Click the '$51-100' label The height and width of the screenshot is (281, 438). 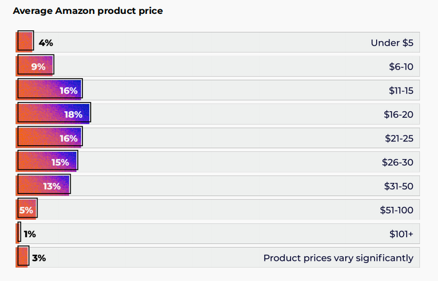396,210
